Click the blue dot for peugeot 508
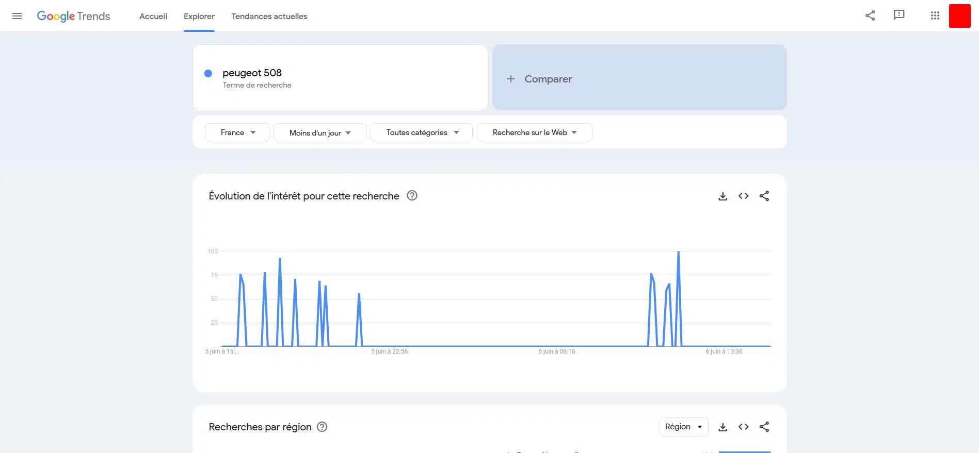The image size is (979, 453). point(208,73)
